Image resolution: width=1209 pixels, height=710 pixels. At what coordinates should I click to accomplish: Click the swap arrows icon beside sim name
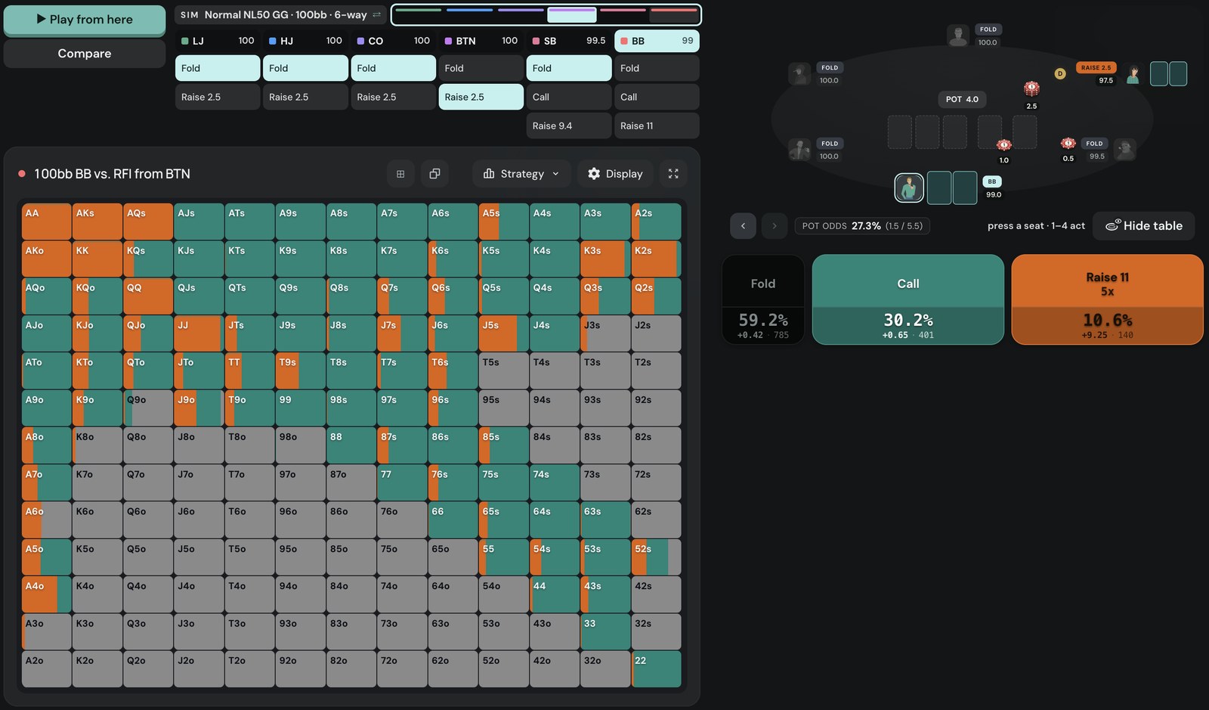pyautogui.click(x=376, y=14)
